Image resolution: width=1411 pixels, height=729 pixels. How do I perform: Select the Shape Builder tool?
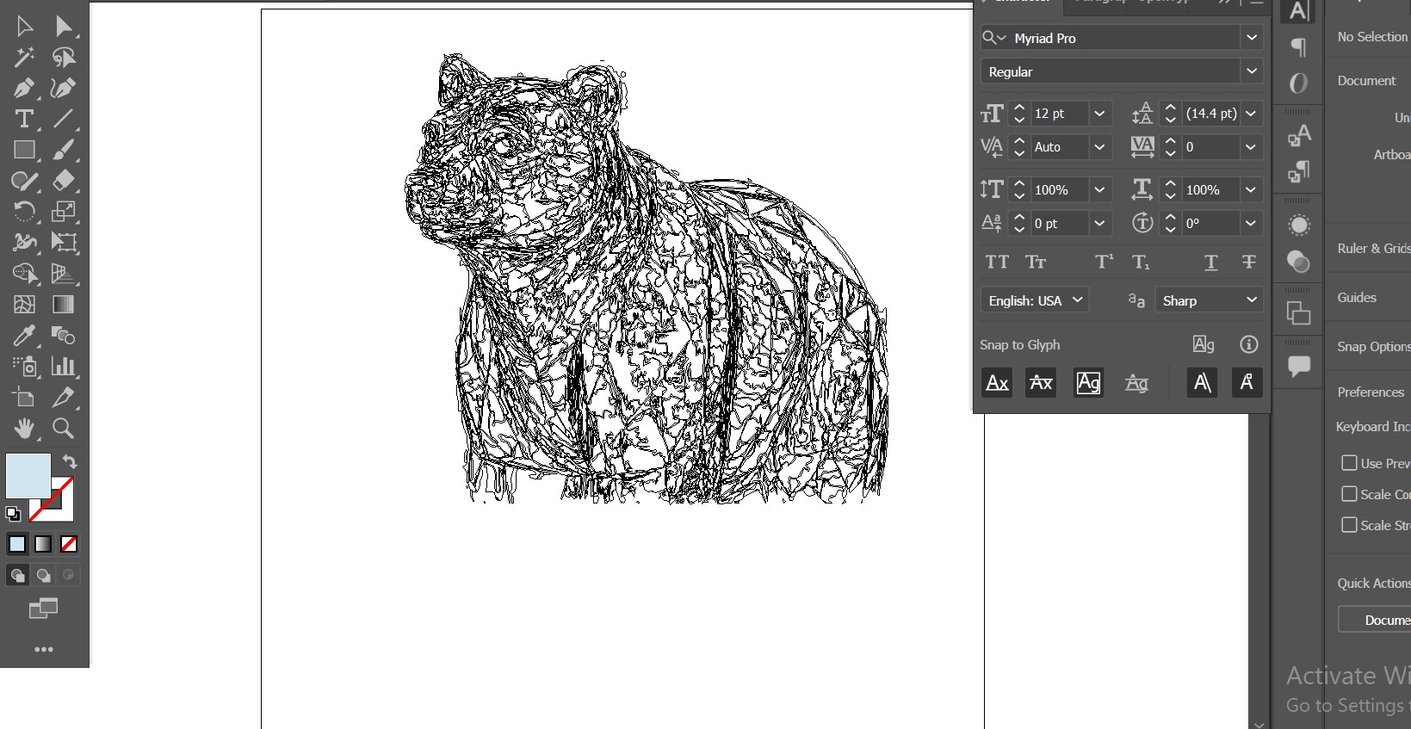click(24, 274)
